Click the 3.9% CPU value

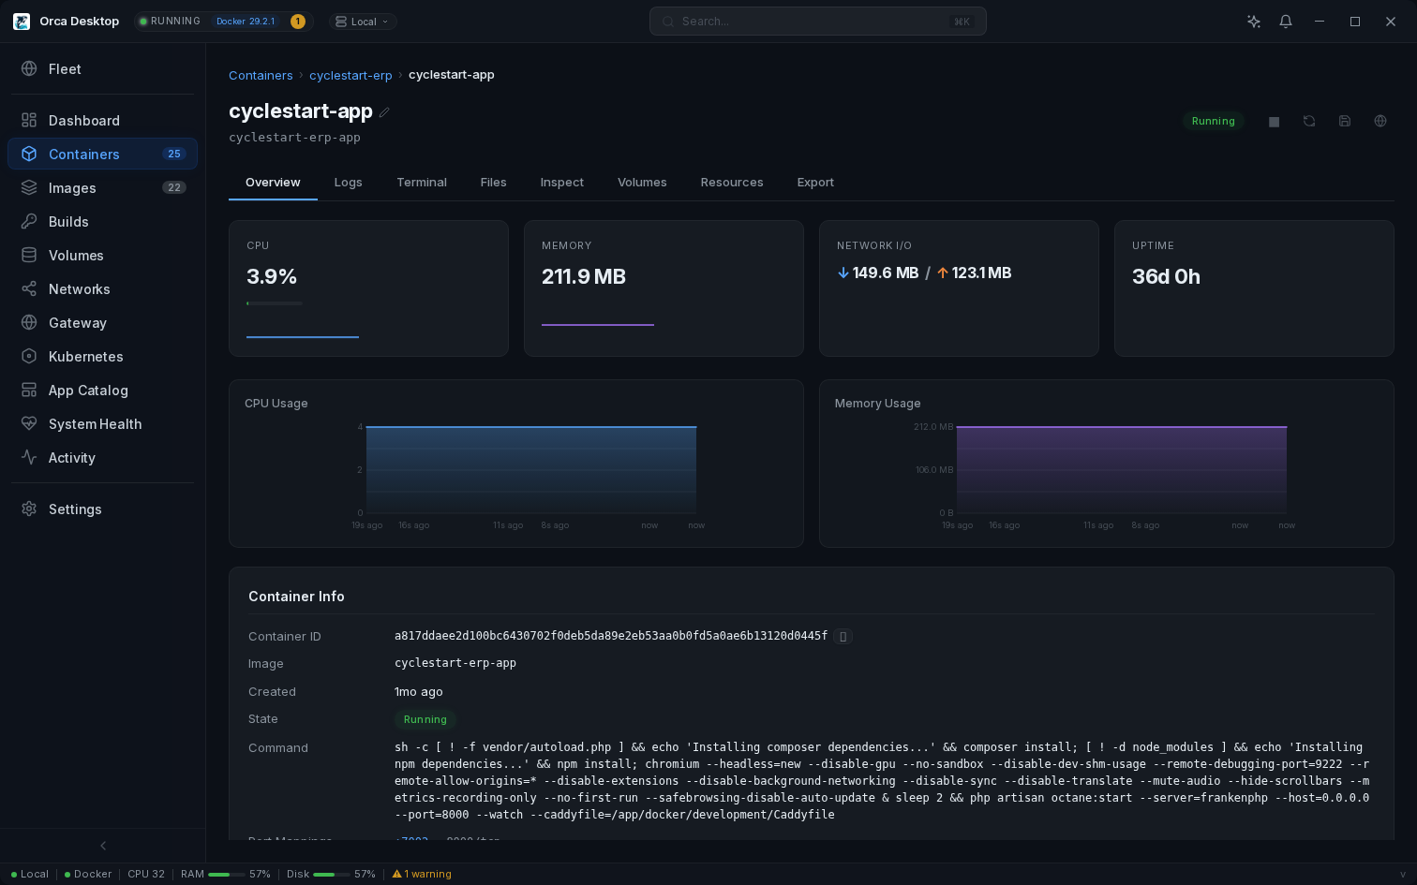[x=272, y=277]
